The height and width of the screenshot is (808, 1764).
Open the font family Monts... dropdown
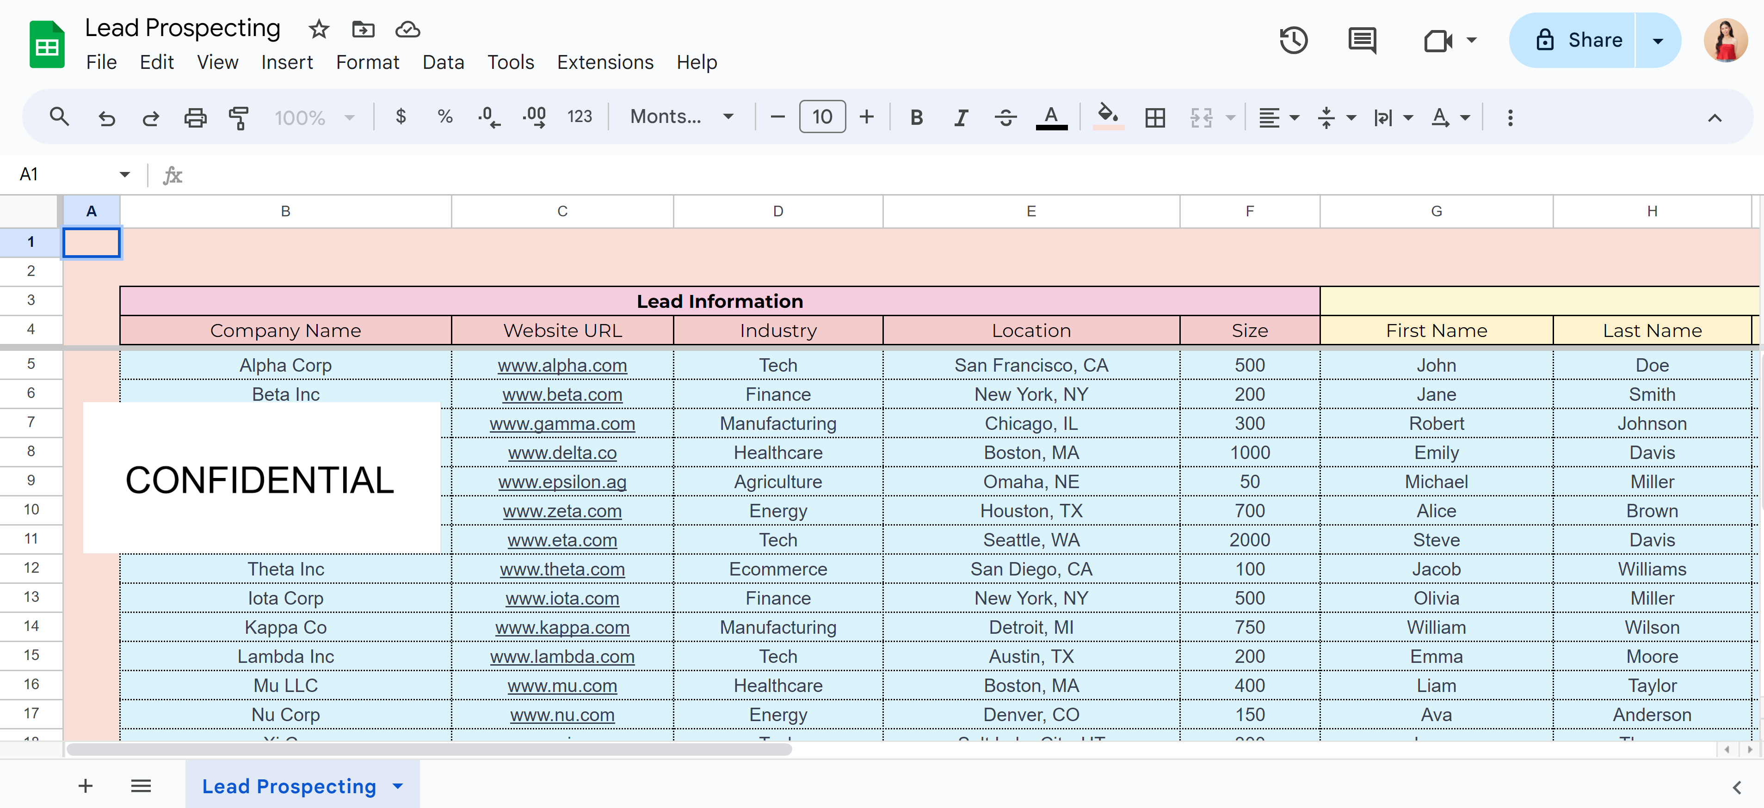(681, 117)
